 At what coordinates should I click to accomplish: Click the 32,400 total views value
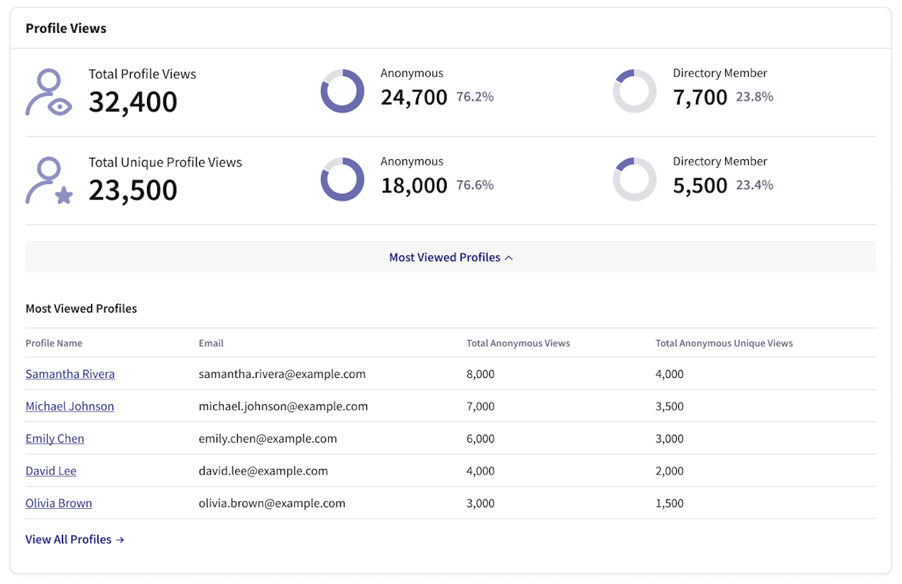pos(133,102)
